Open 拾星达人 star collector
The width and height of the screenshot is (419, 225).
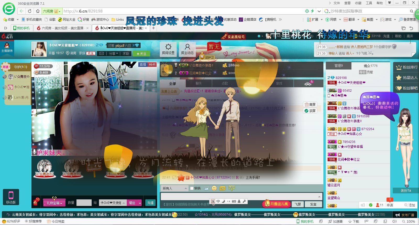coord(407,78)
